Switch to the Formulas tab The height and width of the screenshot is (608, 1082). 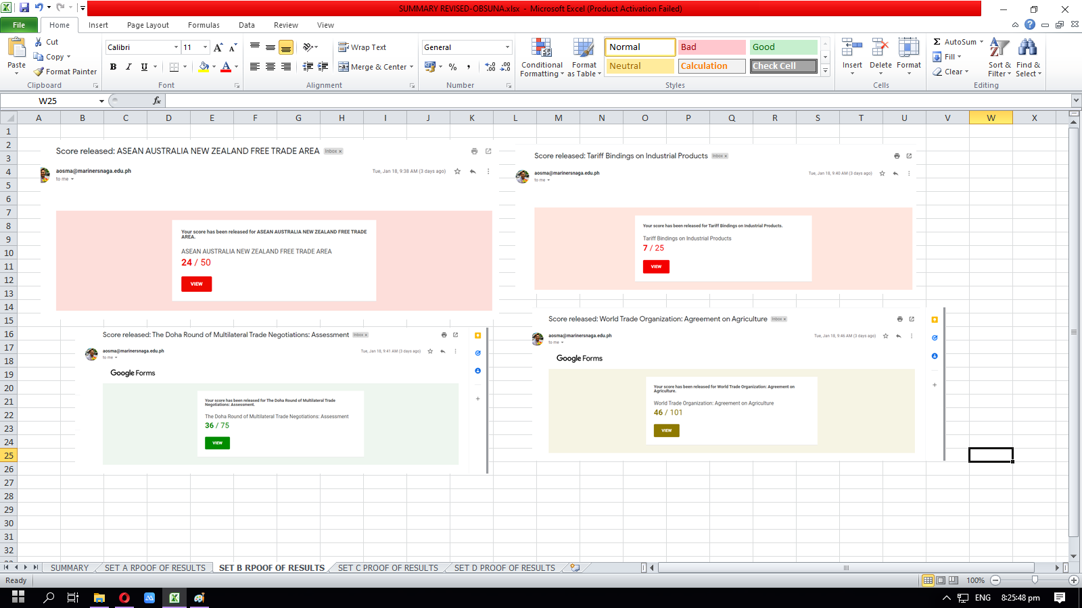click(204, 25)
